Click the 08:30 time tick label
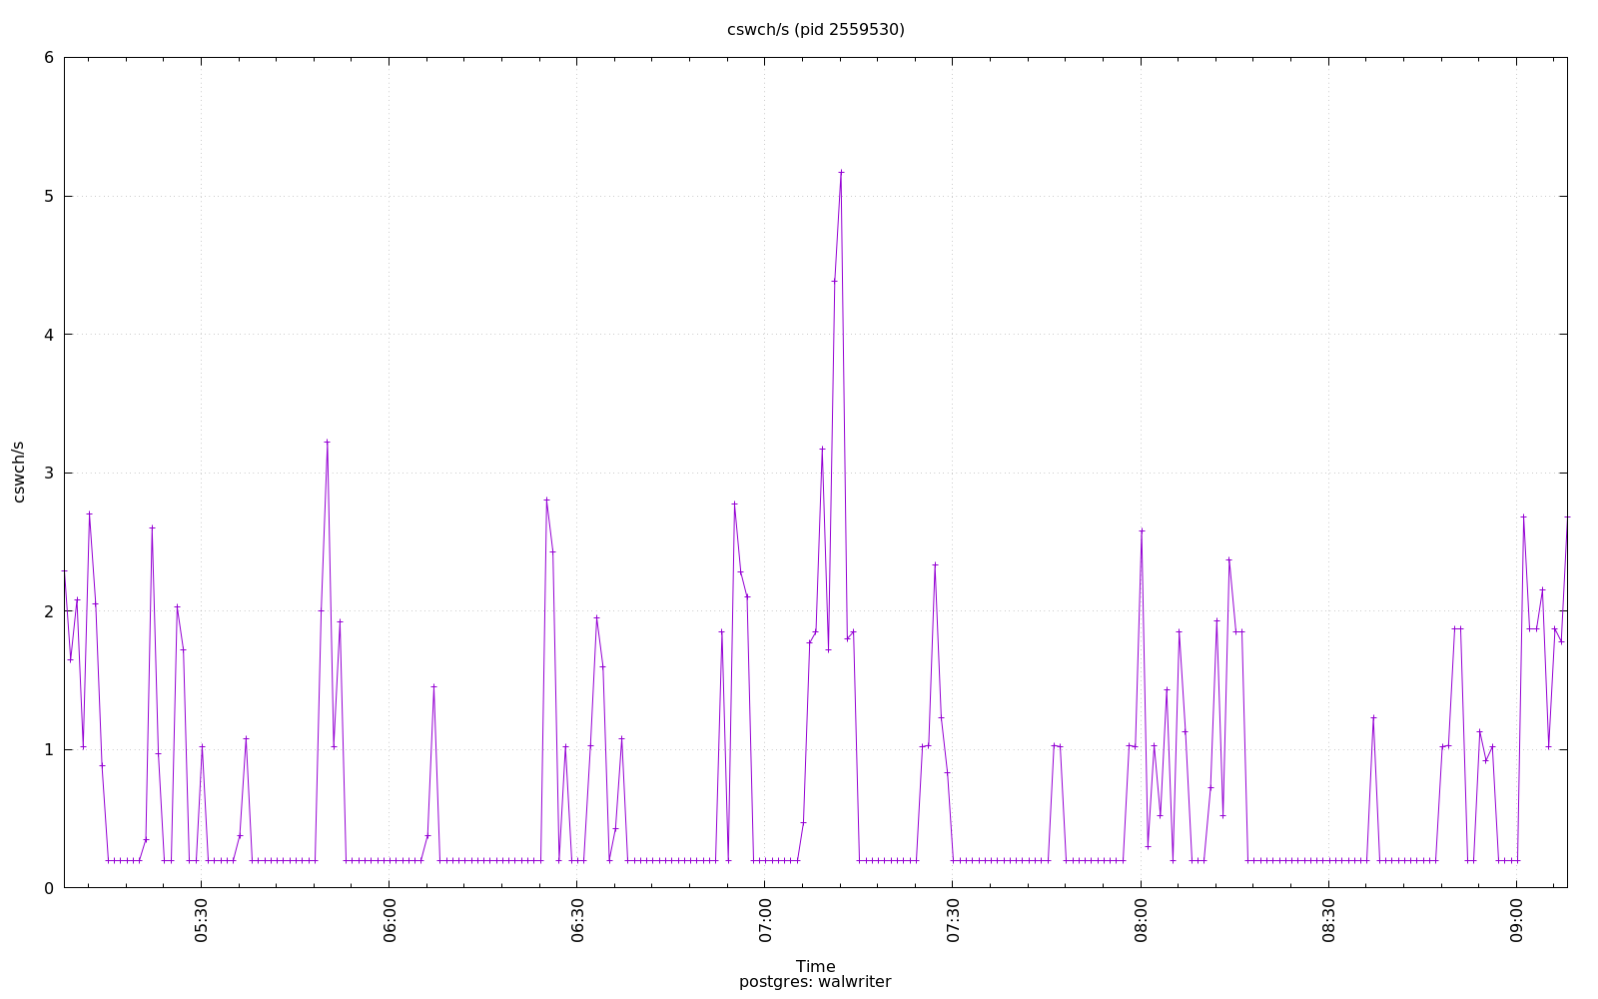Screen dimensions: 1598x999 pyautogui.click(x=1328, y=922)
